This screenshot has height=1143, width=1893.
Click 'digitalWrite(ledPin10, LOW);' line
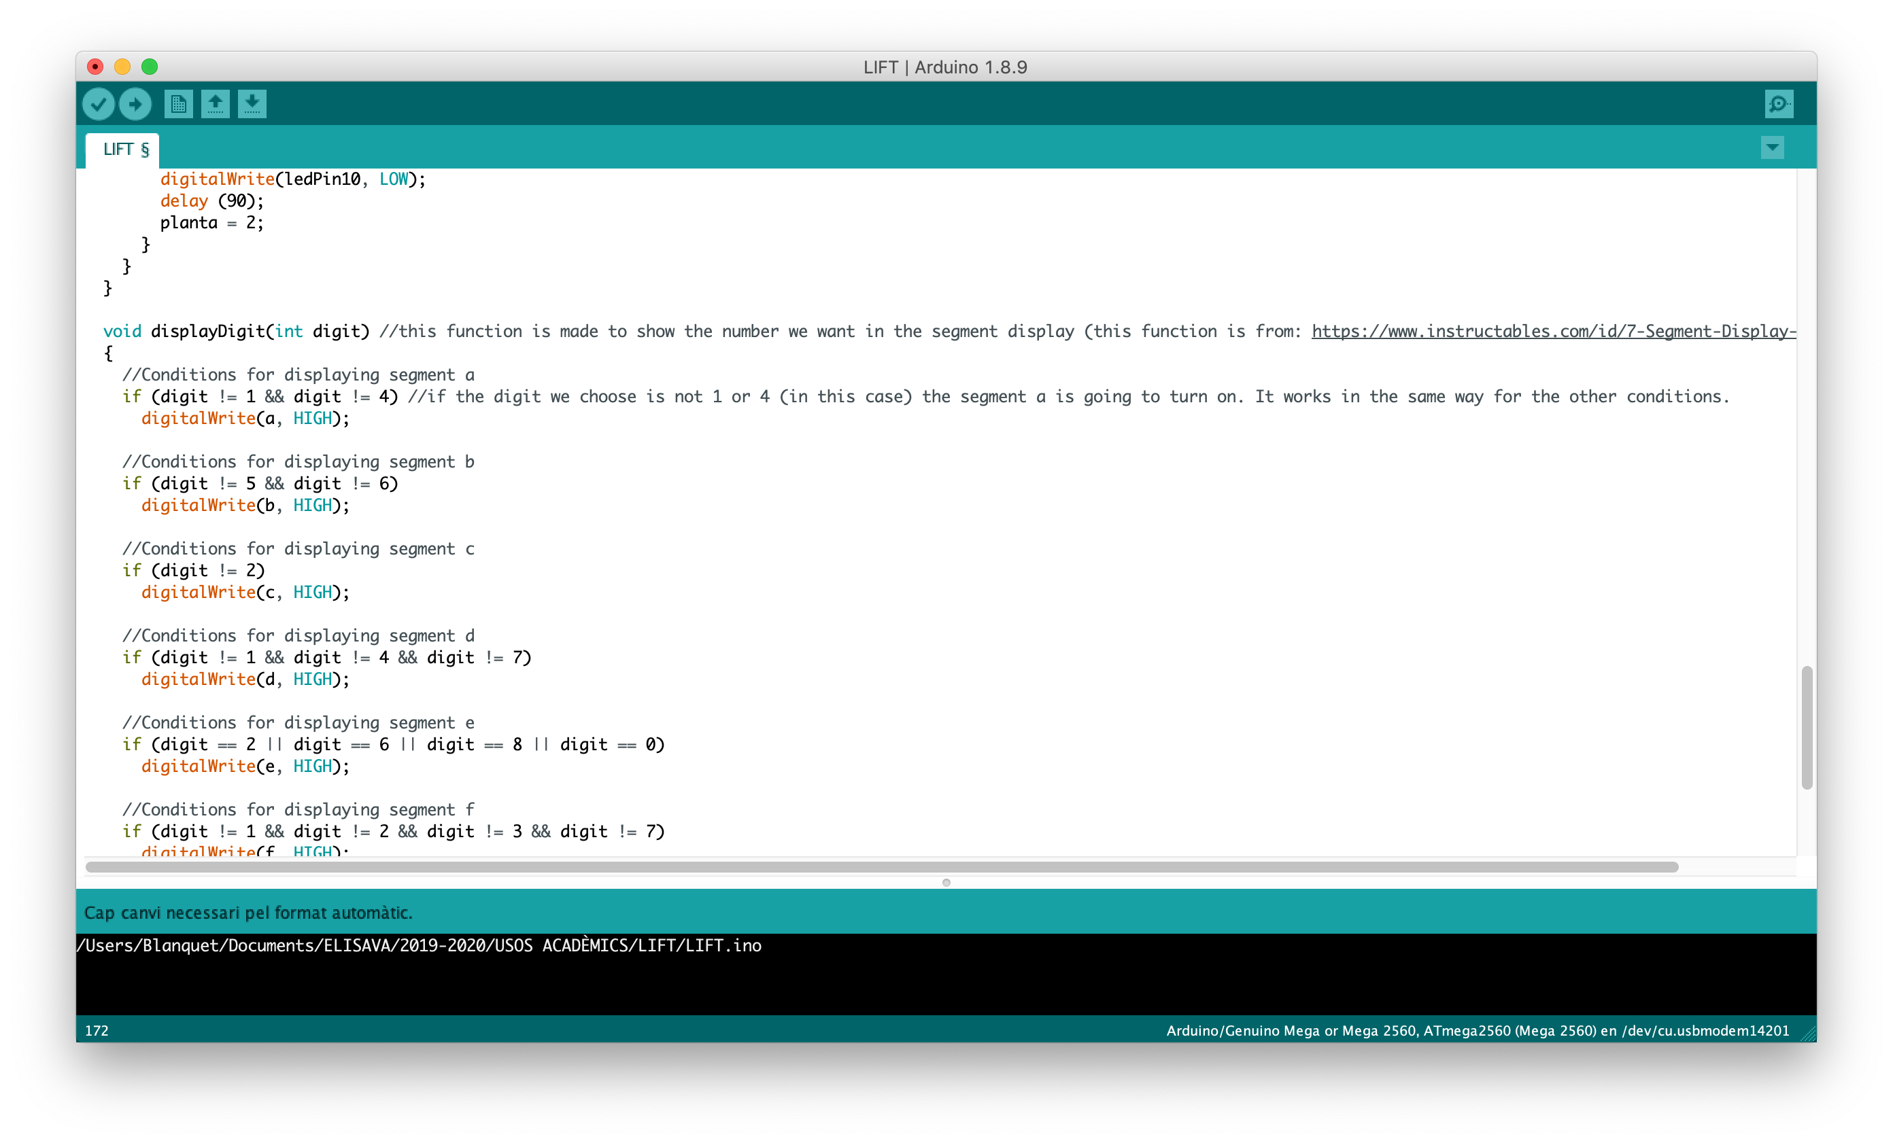click(x=292, y=179)
